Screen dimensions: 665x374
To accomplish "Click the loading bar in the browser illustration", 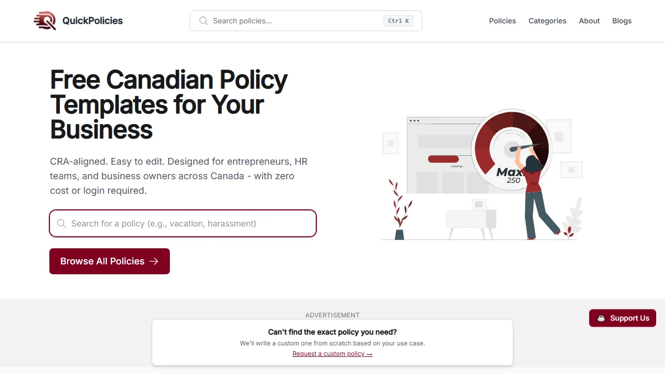I will click(443, 159).
